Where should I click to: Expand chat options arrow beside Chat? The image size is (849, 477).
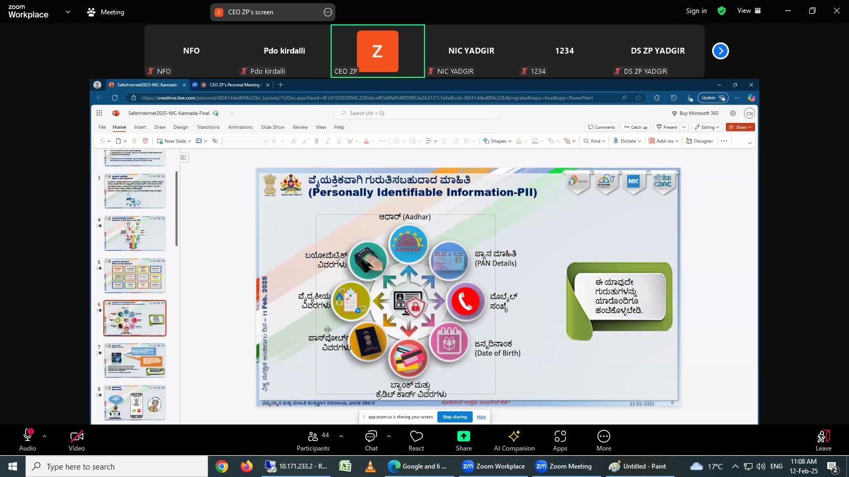click(388, 436)
